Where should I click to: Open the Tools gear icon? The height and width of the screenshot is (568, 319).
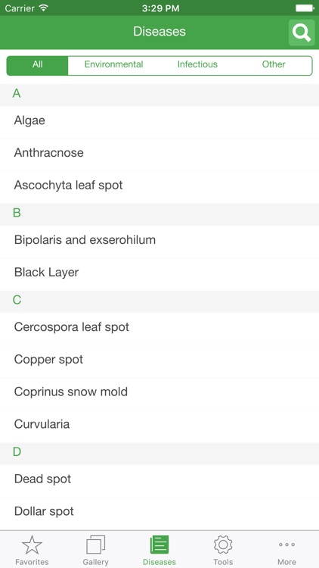click(x=223, y=545)
